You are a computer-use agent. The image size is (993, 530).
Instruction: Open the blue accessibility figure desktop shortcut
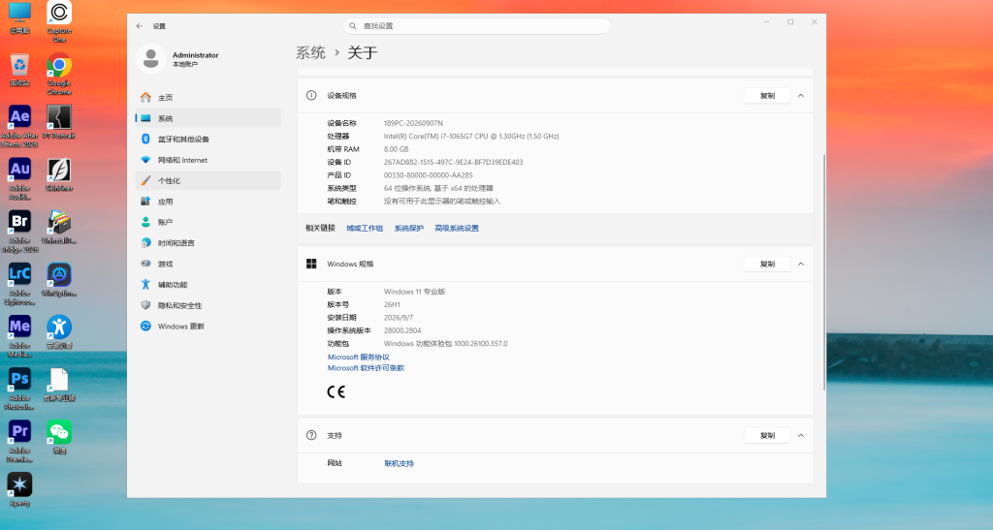59,332
